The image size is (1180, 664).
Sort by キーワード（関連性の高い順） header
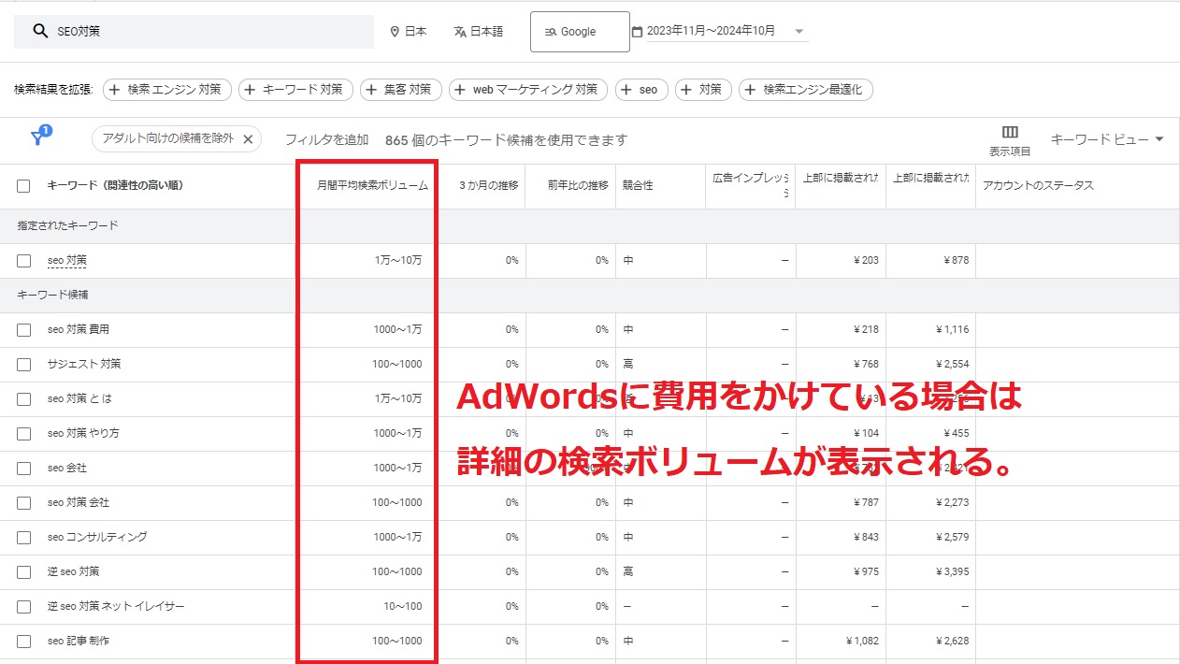coord(115,186)
